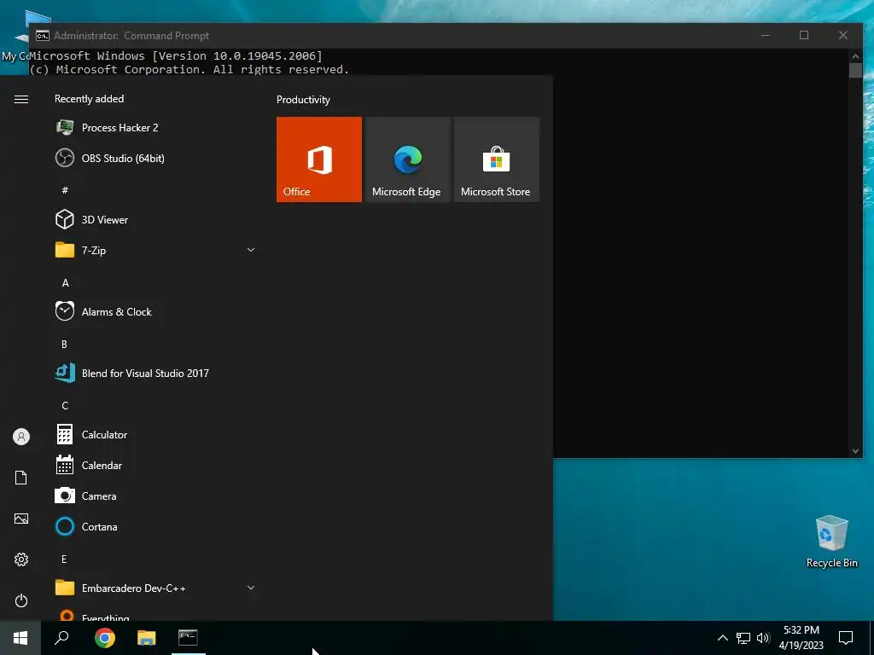Screen dimensions: 874x655
Task: Jump to the # letter header
Action: coord(65,190)
